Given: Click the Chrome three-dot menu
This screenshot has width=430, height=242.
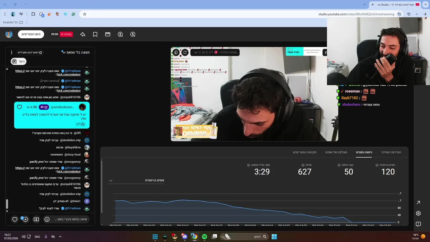Looking at the screenshot, I should pyautogui.click(x=5, y=14).
